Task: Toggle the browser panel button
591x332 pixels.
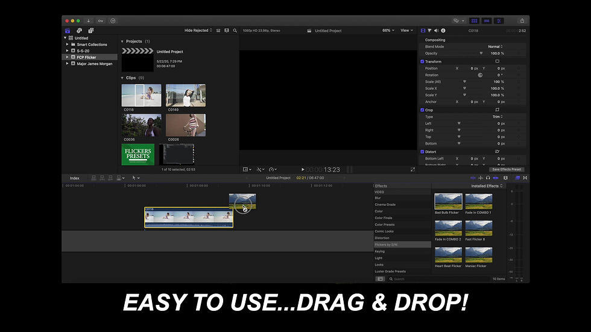Action: (474, 20)
